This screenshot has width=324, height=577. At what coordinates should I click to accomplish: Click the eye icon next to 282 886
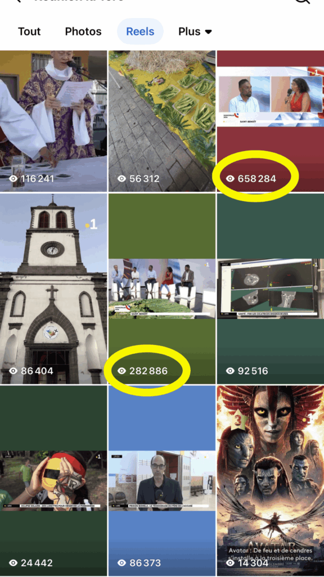click(122, 371)
